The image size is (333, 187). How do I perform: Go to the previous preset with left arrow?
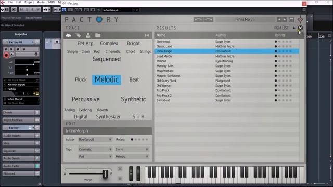point(279,20)
